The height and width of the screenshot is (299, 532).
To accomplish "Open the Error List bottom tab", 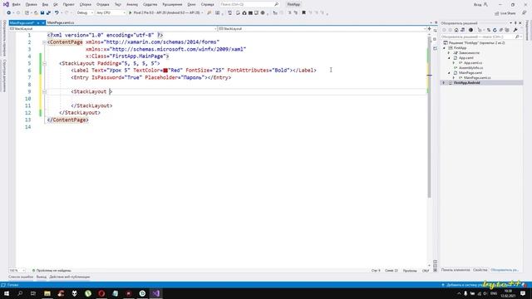I will point(21,277).
